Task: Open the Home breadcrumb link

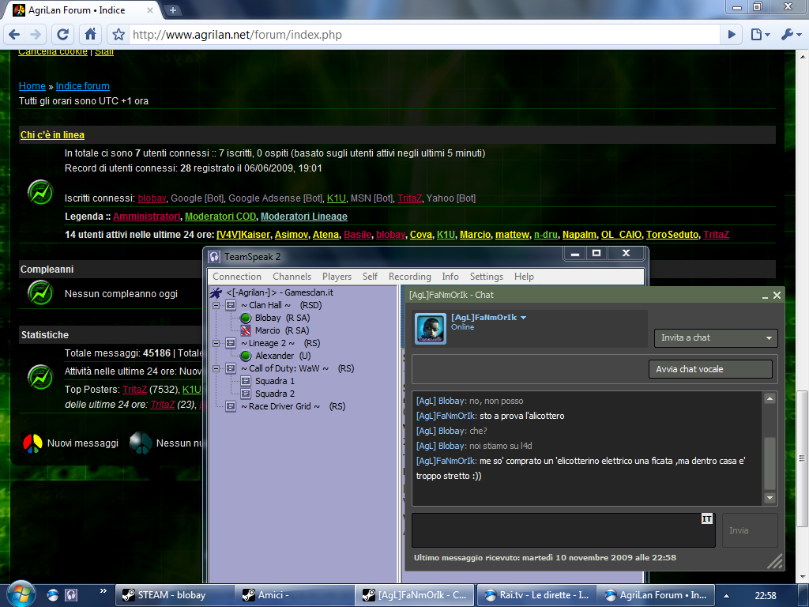Action: pyautogui.click(x=32, y=85)
